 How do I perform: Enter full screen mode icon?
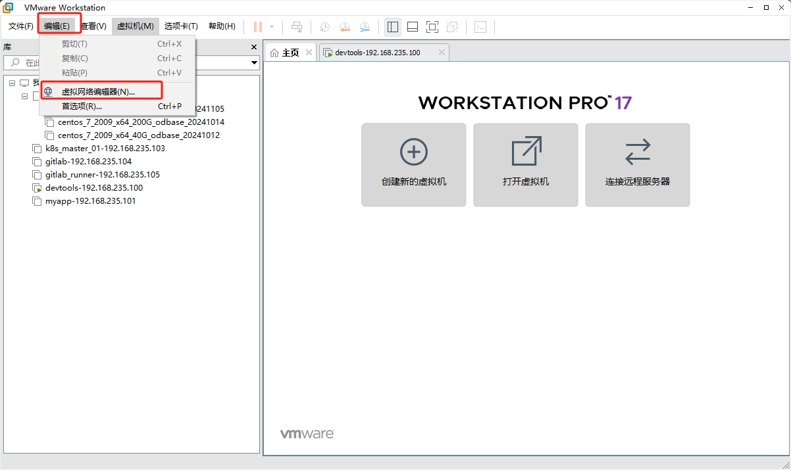[432, 27]
